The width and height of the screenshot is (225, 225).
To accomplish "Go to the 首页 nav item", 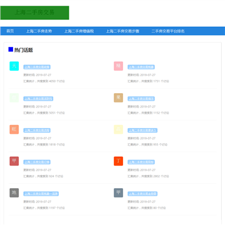I will (x=10, y=31).
